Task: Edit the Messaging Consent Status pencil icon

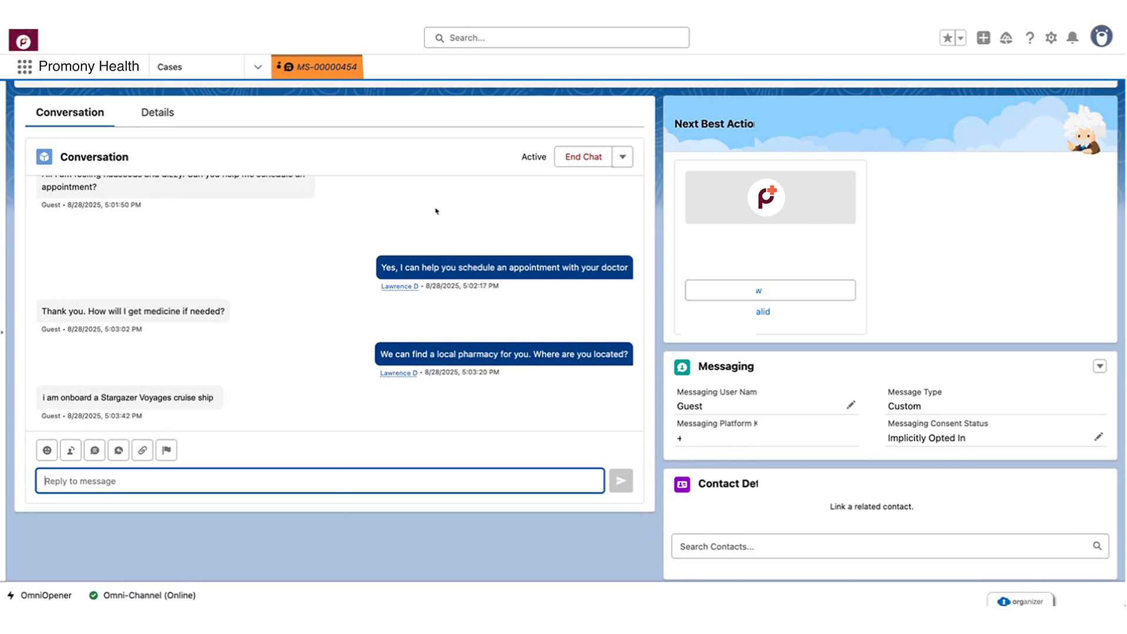Action: pyautogui.click(x=1098, y=437)
